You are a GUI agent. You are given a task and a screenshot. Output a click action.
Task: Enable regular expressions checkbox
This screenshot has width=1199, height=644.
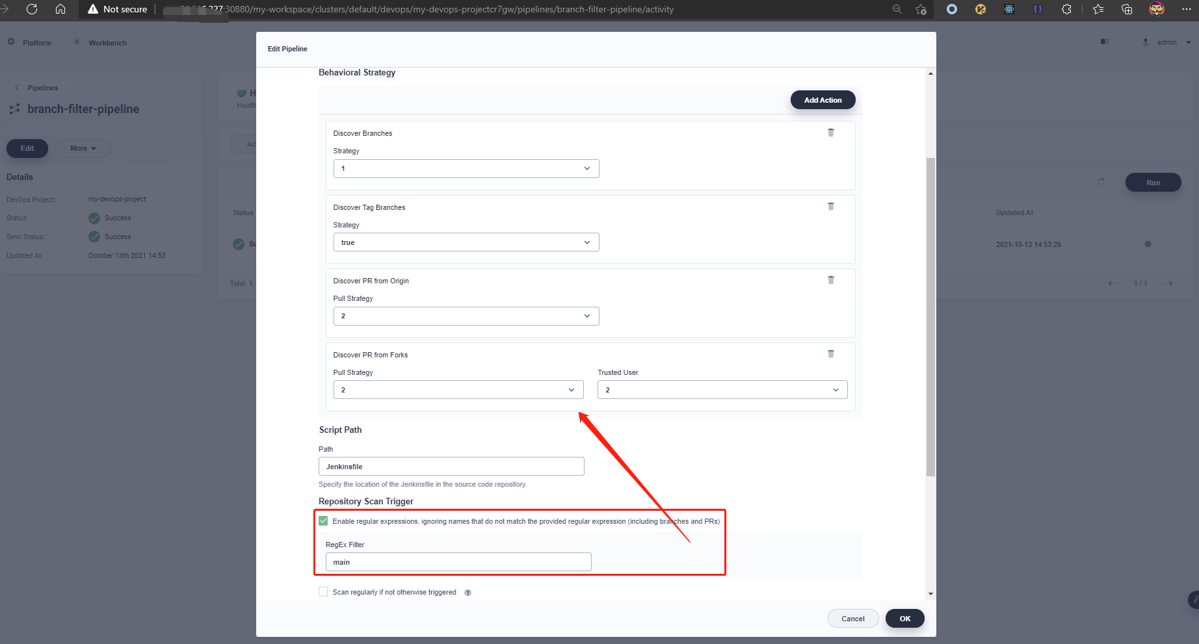(x=323, y=521)
